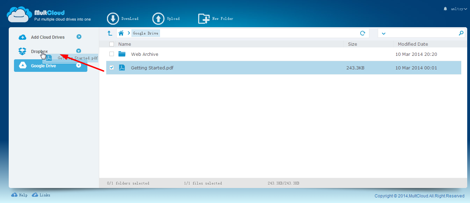Screen dimensions: 470x203
Task: Click the New Folder label
Action: (x=223, y=19)
